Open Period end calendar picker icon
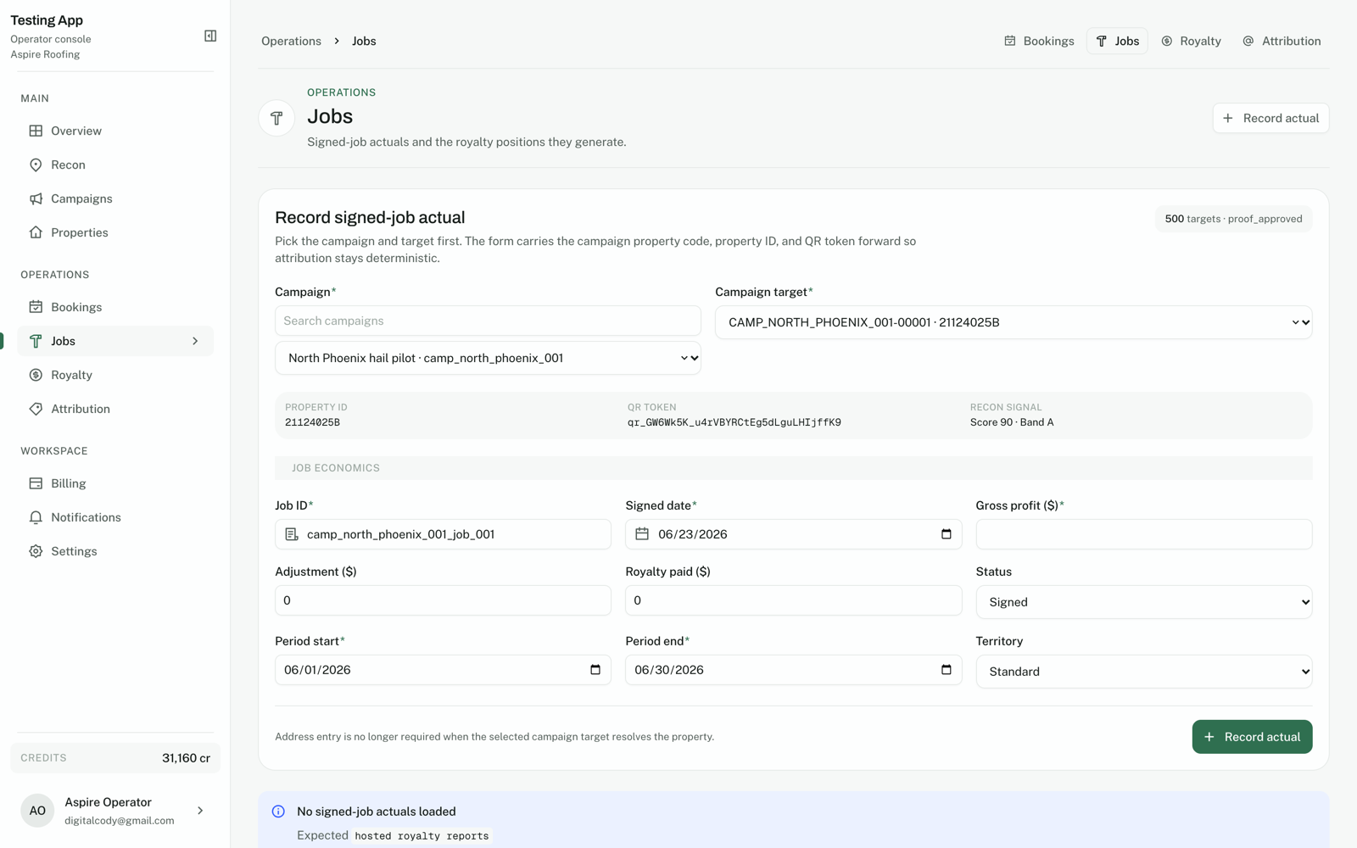This screenshot has height=848, width=1357. coord(947,670)
